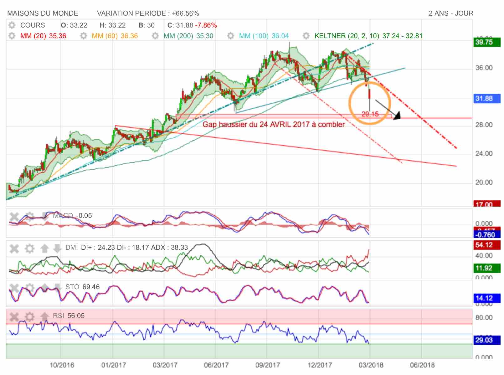Viewport: 504px width, 375px height.
Task: Click the red 17.00 price tag
Action: tap(486, 204)
